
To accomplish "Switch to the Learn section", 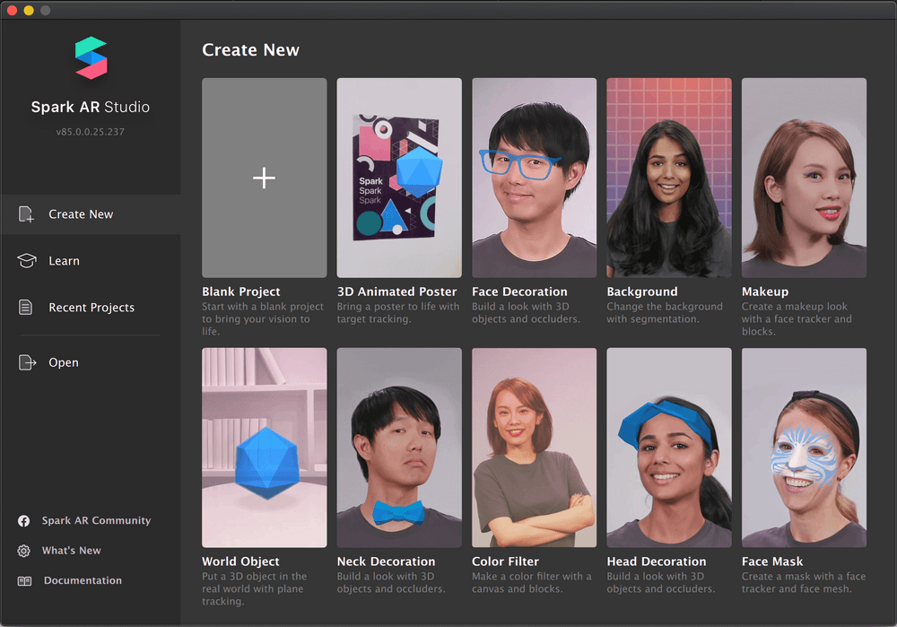I will coord(64,260).
